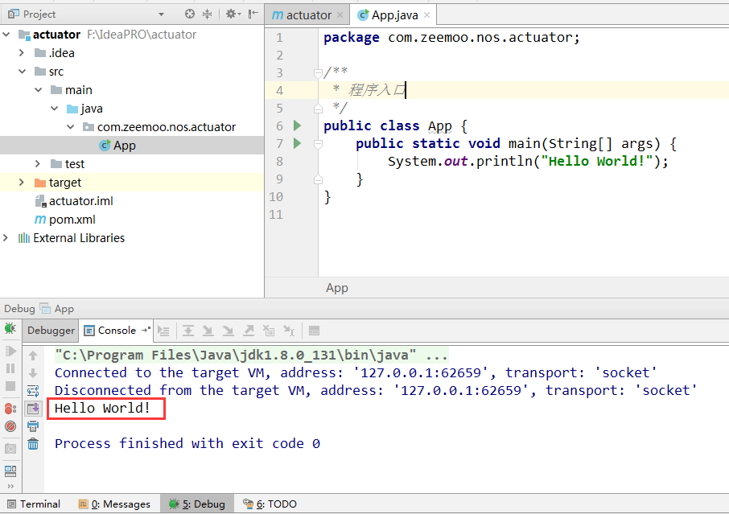Open the Project view dropdown

(x=161, y=14)
